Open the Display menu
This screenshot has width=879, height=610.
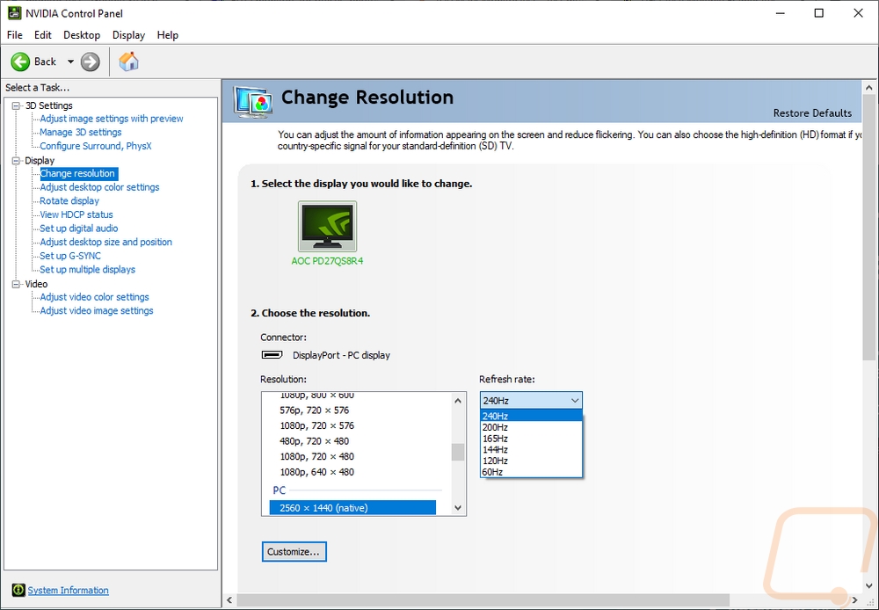click(x=128, y=35)
